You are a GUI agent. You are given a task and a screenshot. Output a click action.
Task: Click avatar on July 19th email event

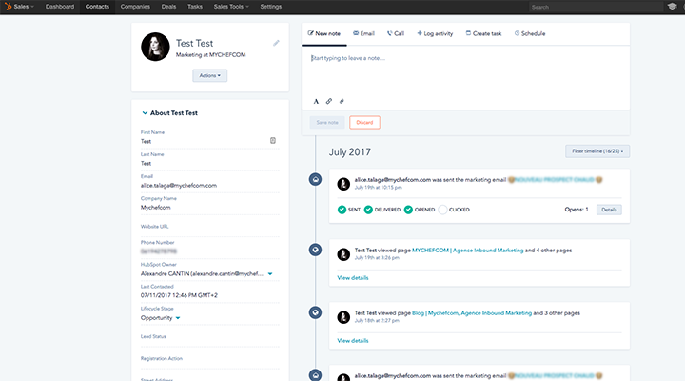click(x=343, y=184)
